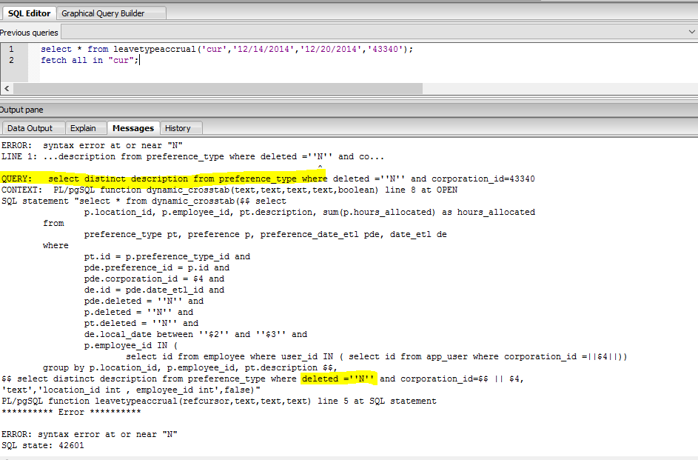Viewport: 698px width, 460px height.
Task: Switch to the SQL Editor tab
Action: pos(29,13)
